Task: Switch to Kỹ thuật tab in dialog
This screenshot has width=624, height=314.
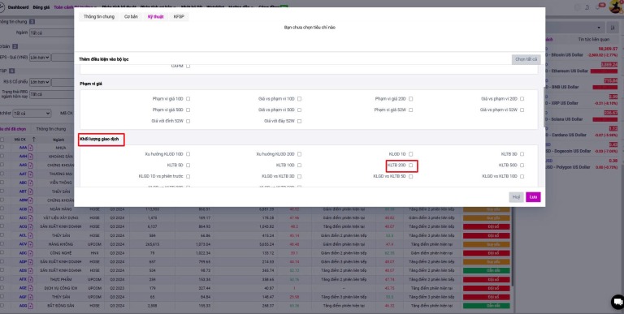Action: coord(156,17)
